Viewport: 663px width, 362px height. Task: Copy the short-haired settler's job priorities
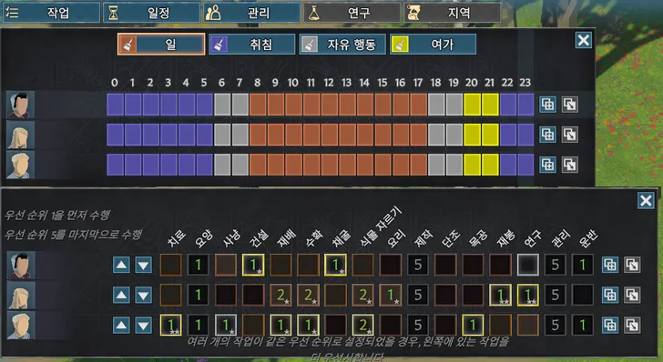pyautogui.click(x=610, y=326)
